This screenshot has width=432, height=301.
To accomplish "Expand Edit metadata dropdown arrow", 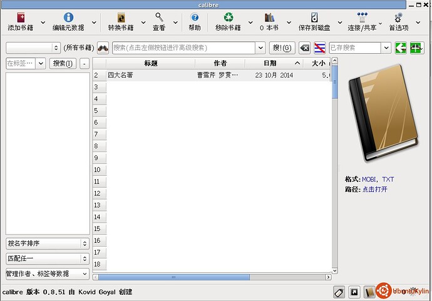I will click(94, 23).
